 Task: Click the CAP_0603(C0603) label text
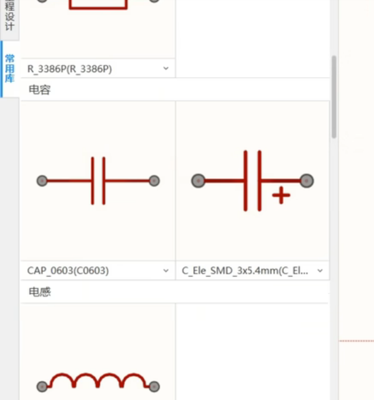[68, 270]
